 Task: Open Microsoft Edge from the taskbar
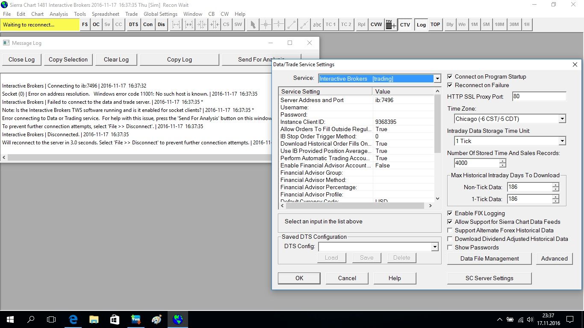73,319
